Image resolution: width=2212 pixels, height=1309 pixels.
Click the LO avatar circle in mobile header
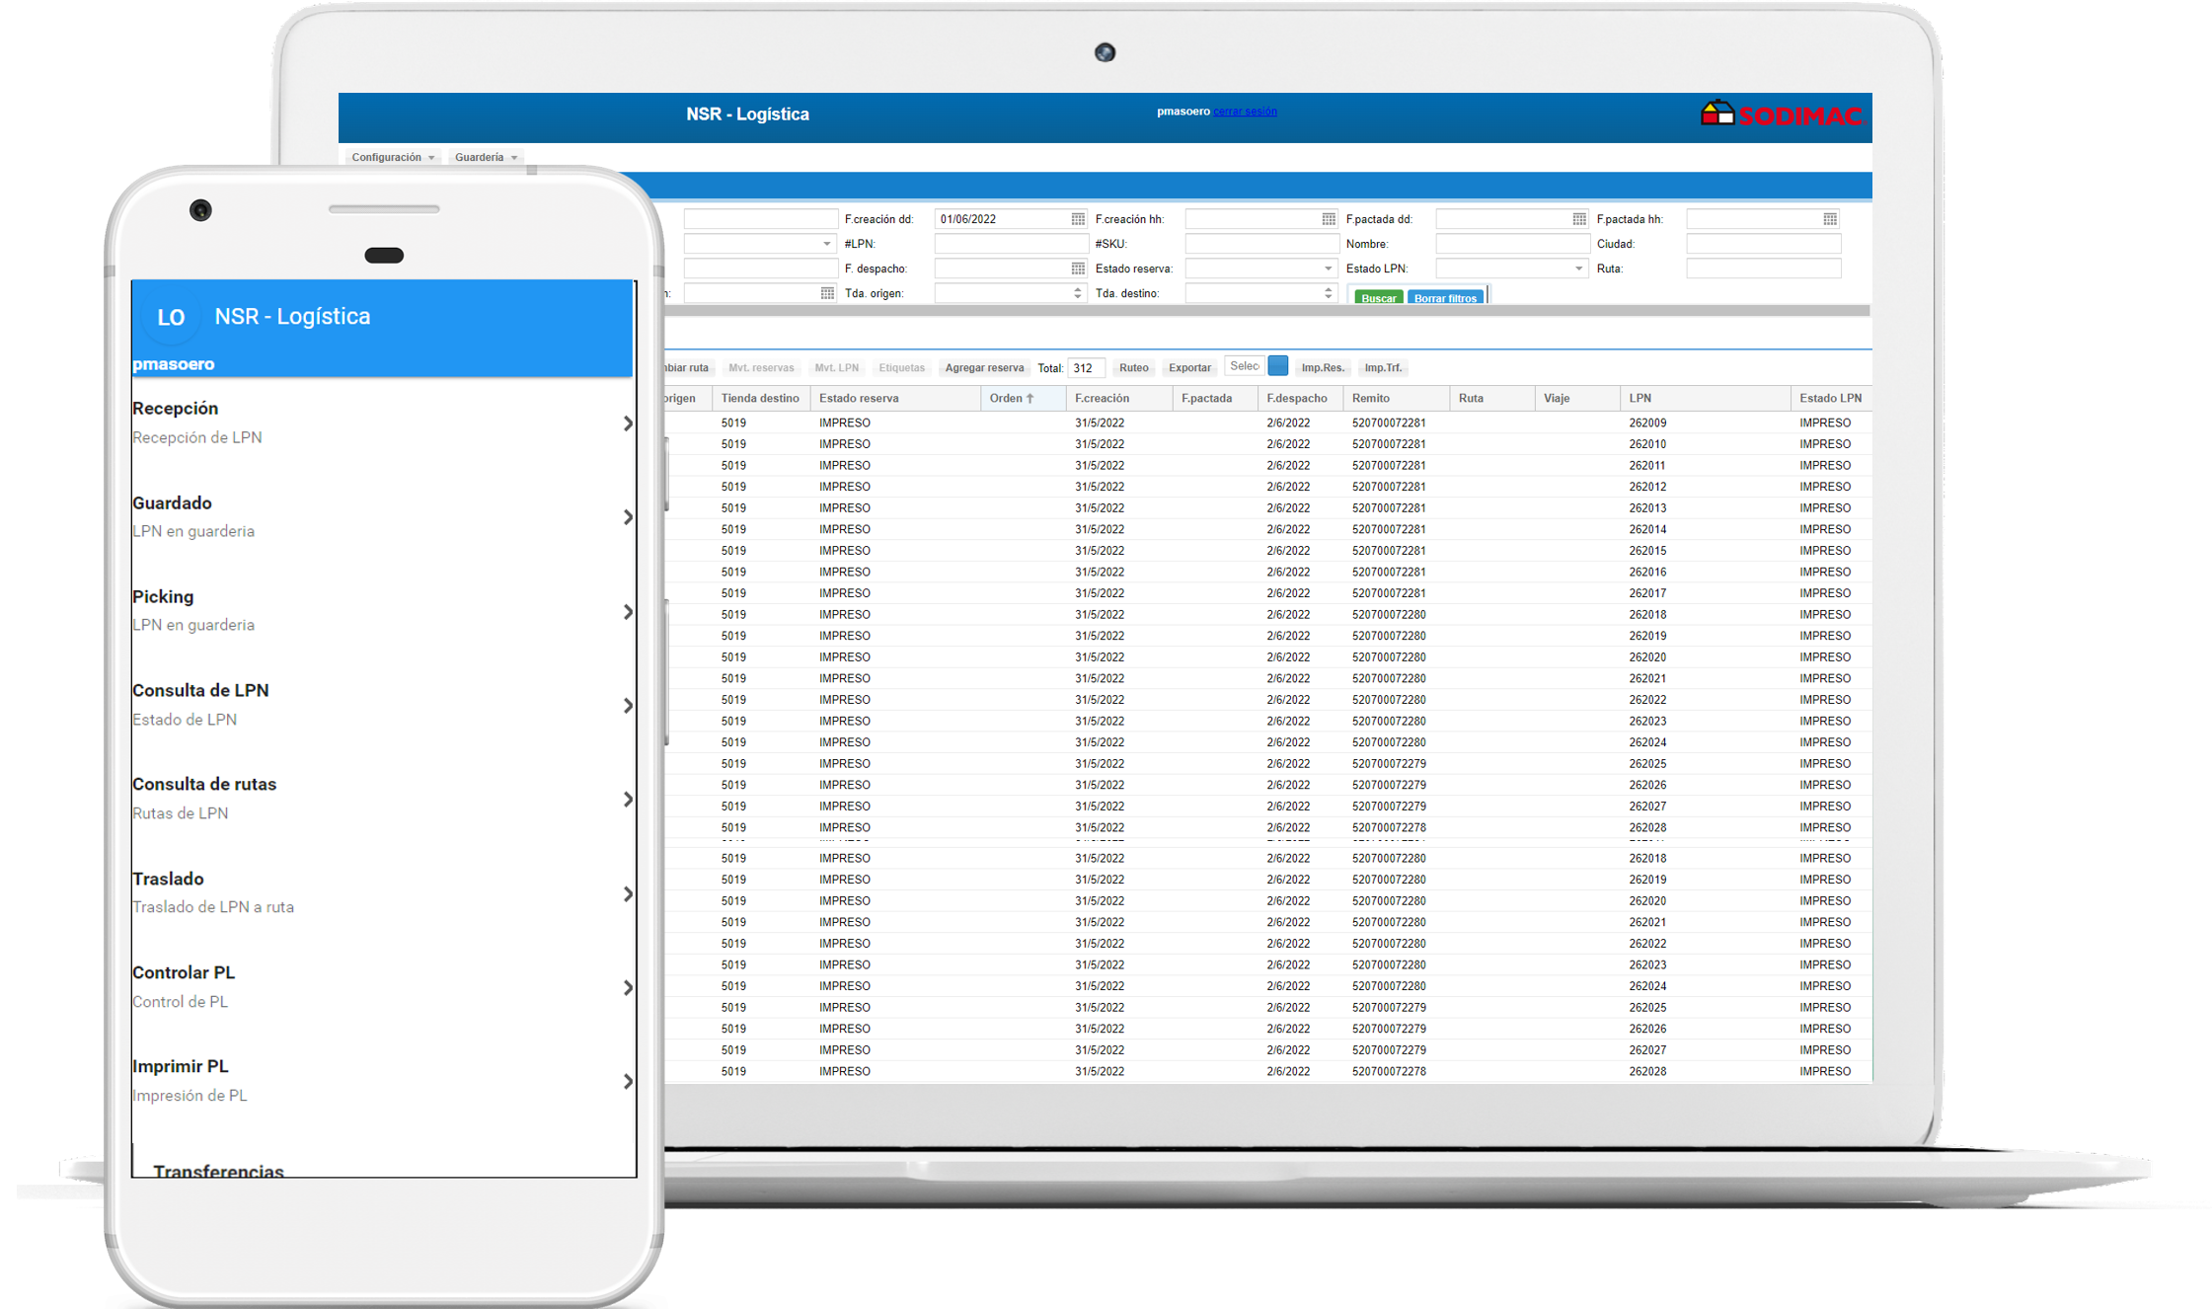point(171,317)
